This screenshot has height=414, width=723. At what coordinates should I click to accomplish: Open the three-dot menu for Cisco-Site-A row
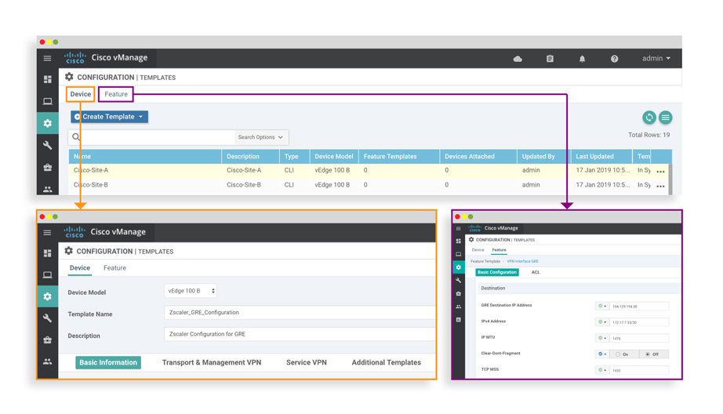point(661,171)
